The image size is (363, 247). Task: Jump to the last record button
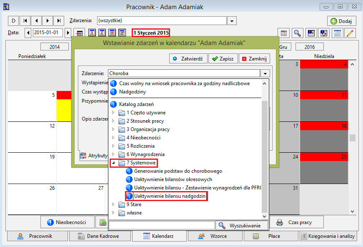coord(59,21)
